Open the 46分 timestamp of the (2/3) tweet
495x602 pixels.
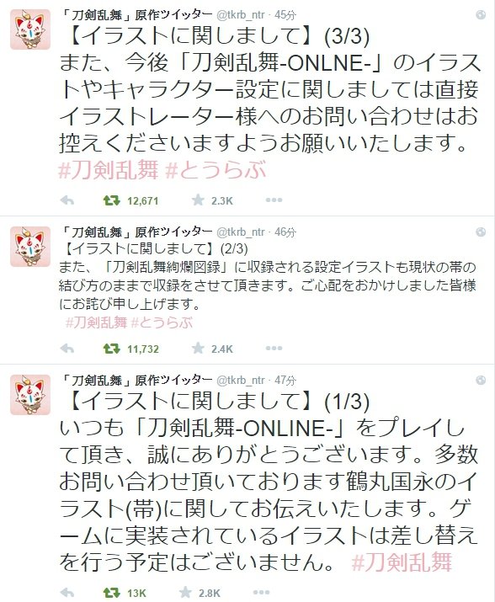(x=285, y=232)
